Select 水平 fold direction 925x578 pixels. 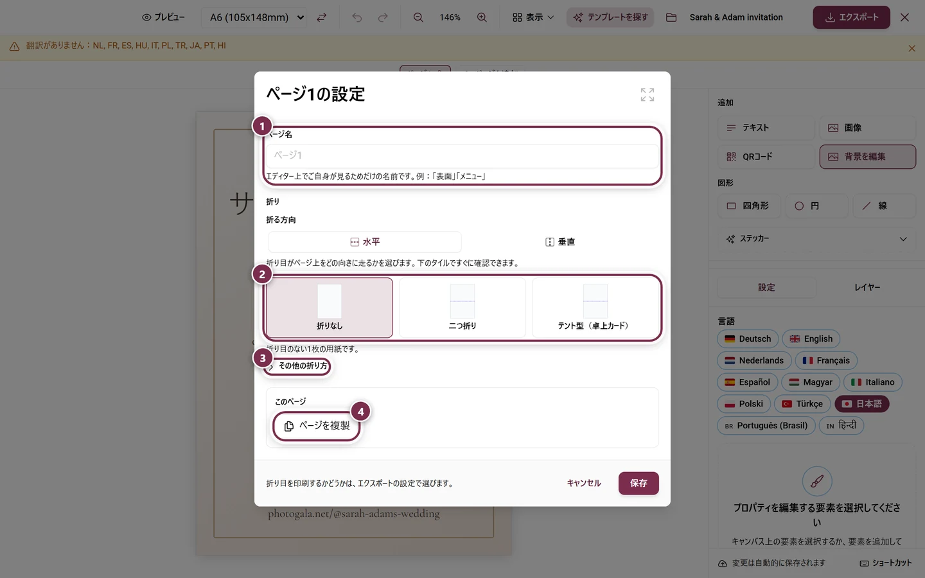[365, 242]
